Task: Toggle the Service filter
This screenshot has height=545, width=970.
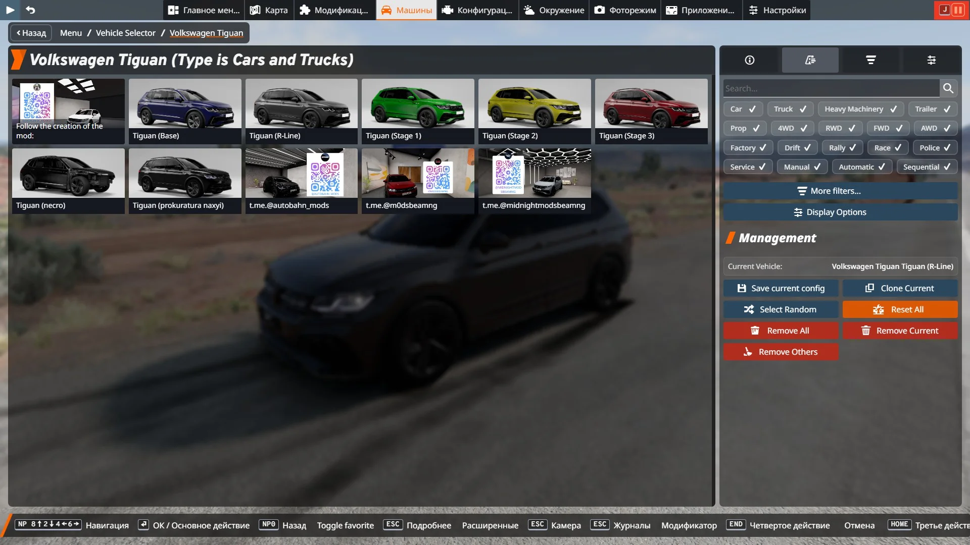Action: tap(748, 167)
